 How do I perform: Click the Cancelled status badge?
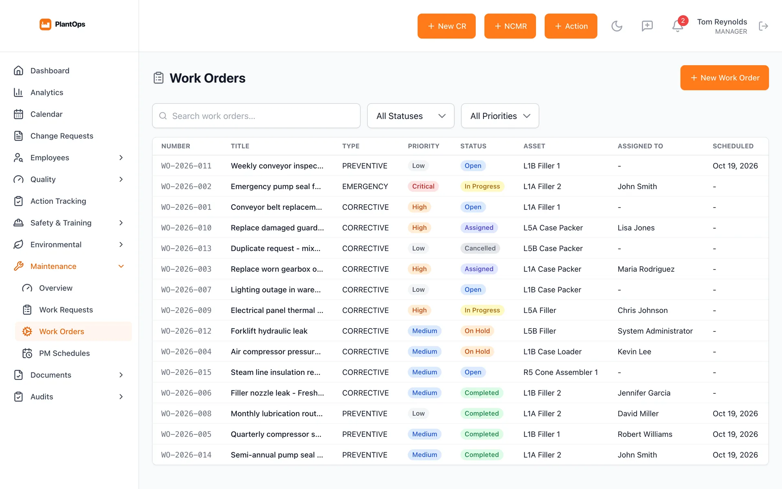coord(480,248)
